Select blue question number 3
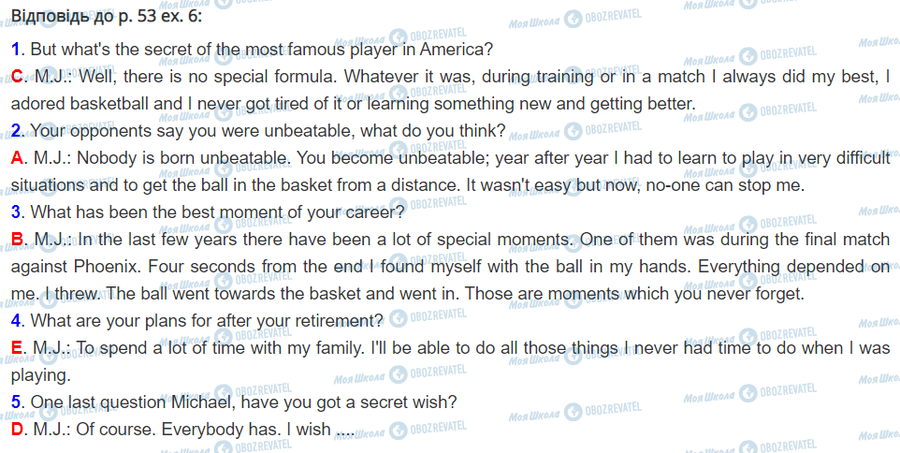Viewport: 900px width, 453px height. (17, 212)
